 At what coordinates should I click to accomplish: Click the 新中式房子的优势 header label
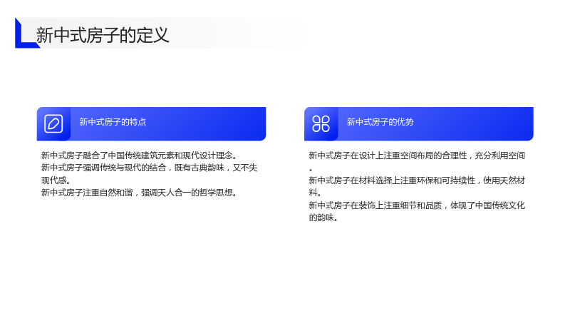click(x=380, y=122)
